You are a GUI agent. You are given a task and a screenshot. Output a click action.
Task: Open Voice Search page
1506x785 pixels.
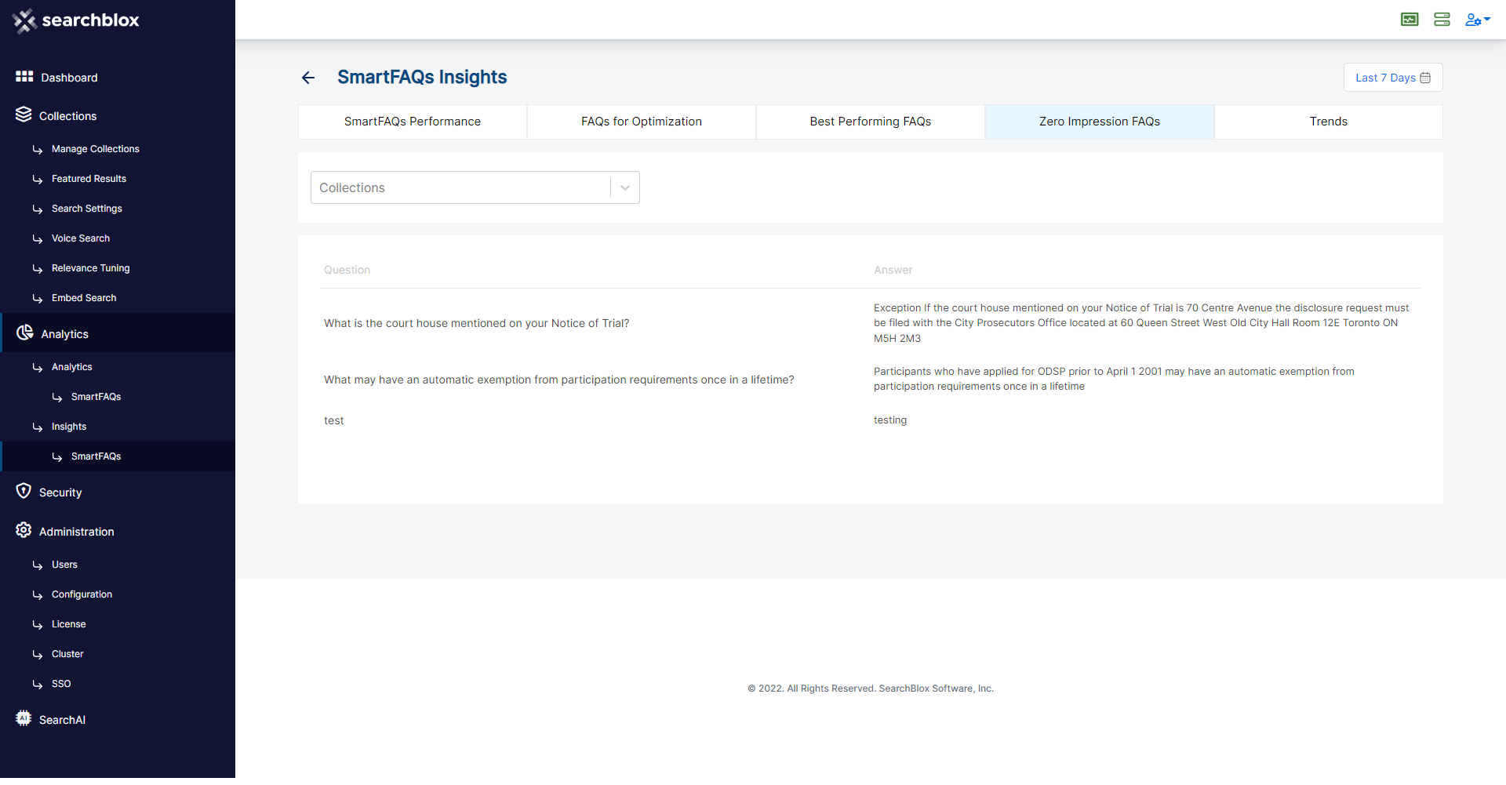pos(81,238)
